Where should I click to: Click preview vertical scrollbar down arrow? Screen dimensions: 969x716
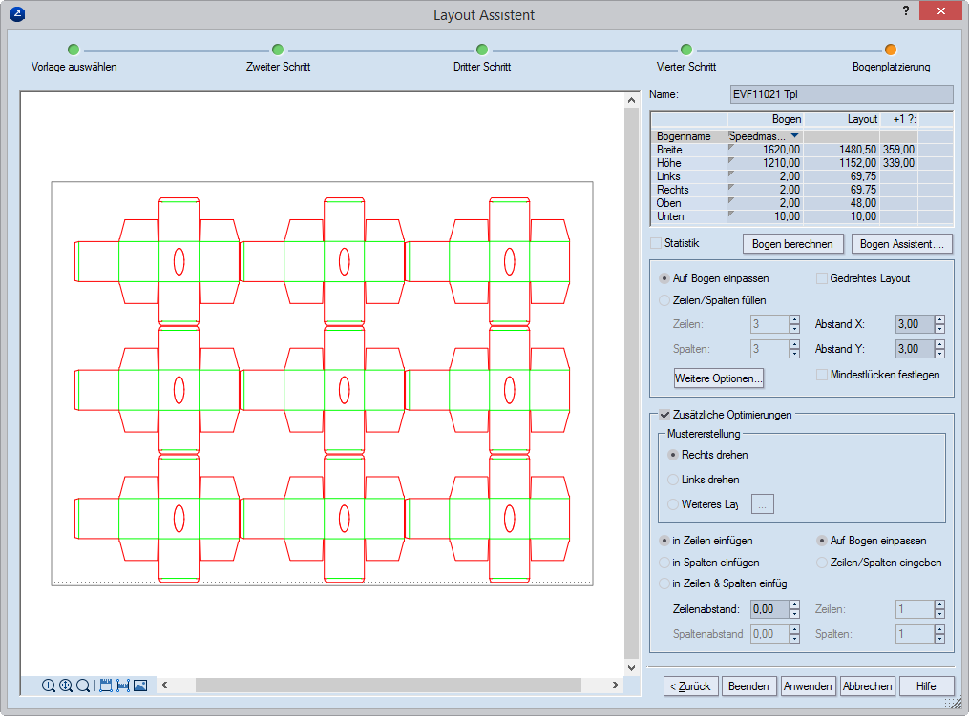pos(631,667)
